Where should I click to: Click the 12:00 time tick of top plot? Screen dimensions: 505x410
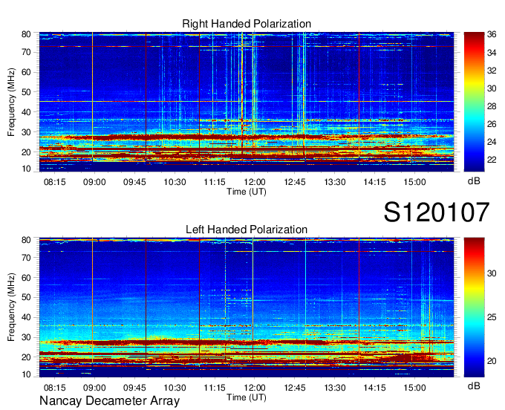click(255, 182)
